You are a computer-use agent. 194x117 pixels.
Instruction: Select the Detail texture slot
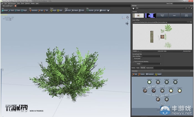(x=174, y=15)
